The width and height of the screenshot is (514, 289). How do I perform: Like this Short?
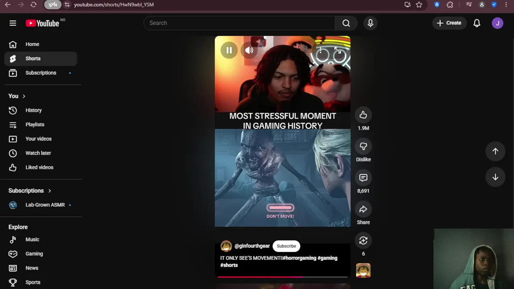point(363,115)
